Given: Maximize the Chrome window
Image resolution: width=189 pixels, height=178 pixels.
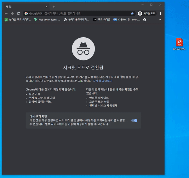Looking at the screenshot, I should click(152, 5).
